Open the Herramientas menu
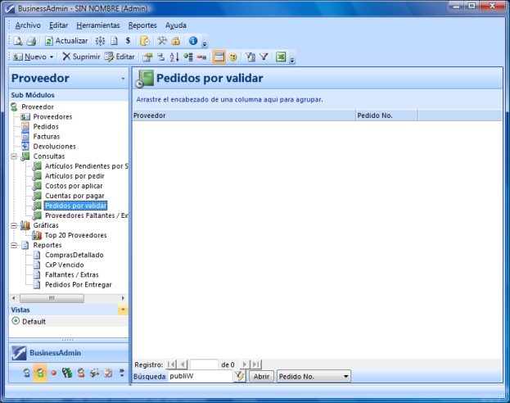The height and width of the screenshot is (403, 510). [97, 25]
